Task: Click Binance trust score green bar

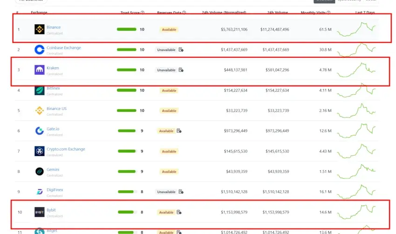Action: point(127,29)
